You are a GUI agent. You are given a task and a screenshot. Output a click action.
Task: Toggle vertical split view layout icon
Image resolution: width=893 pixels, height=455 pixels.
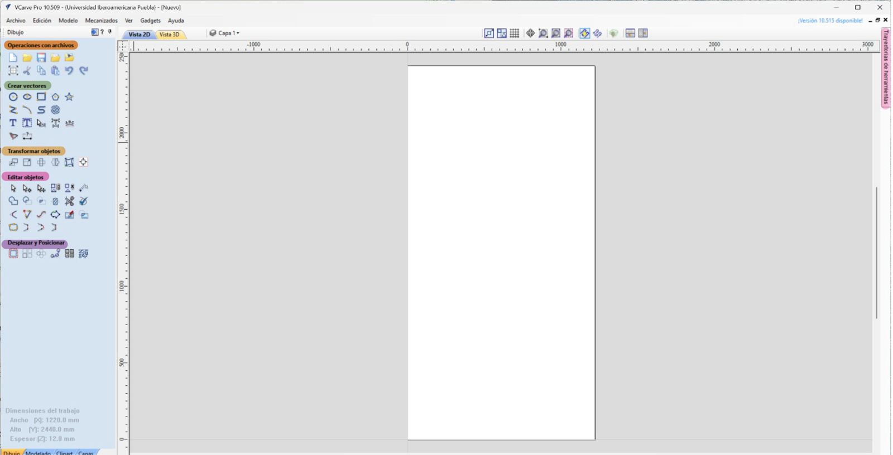tap(643, 33)
